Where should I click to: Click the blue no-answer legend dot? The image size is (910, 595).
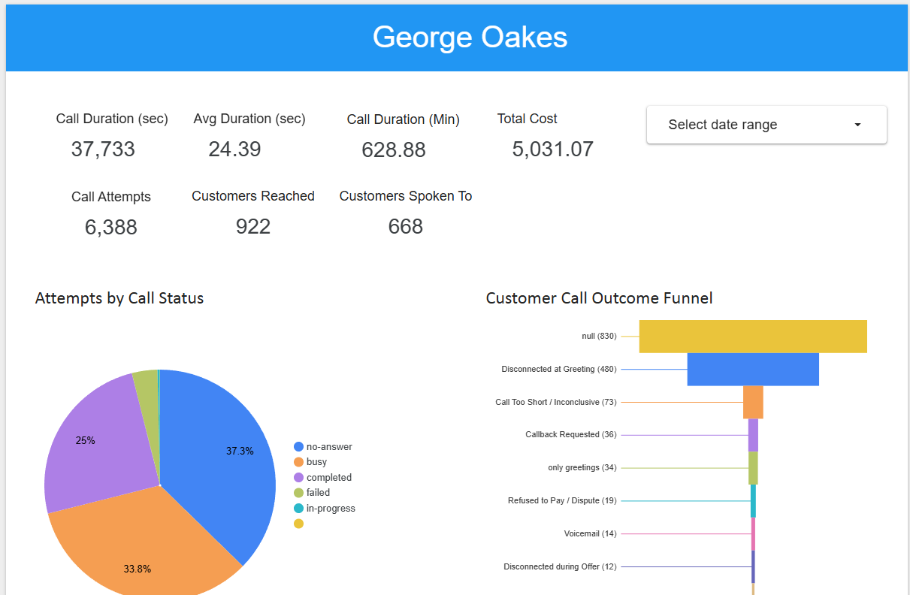[x=298, y=446]
